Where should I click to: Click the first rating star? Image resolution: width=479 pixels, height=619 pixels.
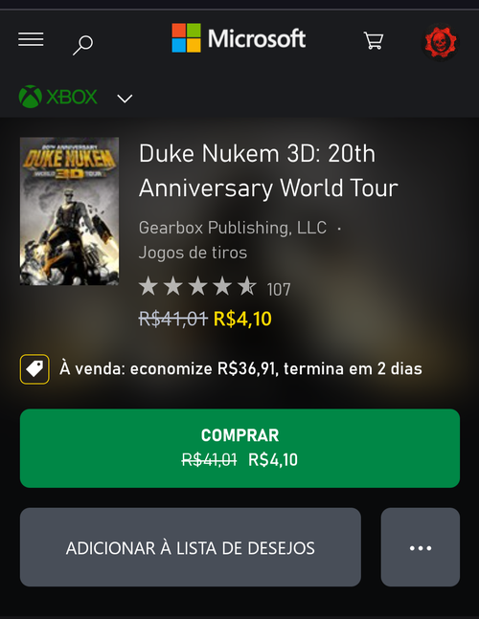(x=148, y=286)
